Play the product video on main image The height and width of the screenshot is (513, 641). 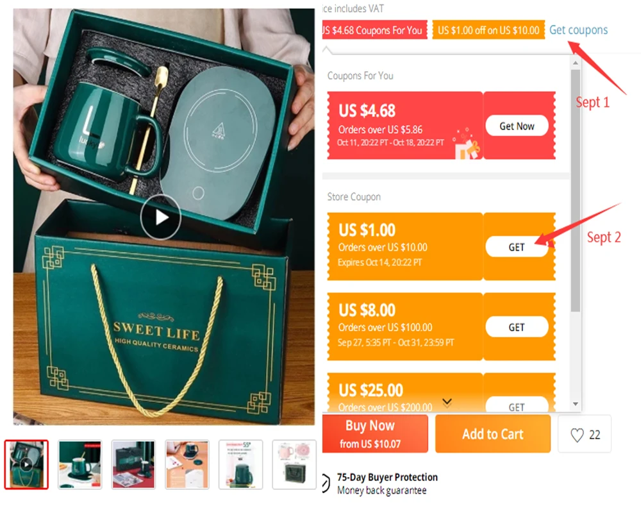click(160, 217)
